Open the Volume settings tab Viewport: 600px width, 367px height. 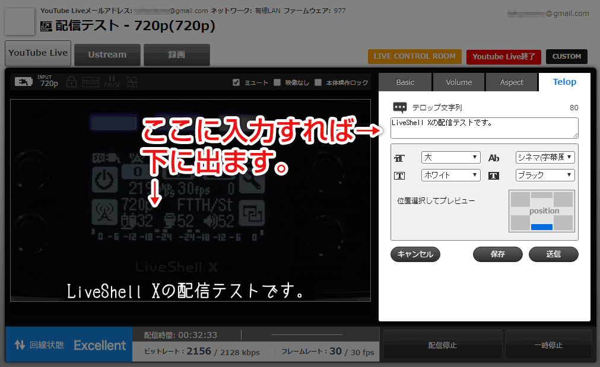(458, 82)
